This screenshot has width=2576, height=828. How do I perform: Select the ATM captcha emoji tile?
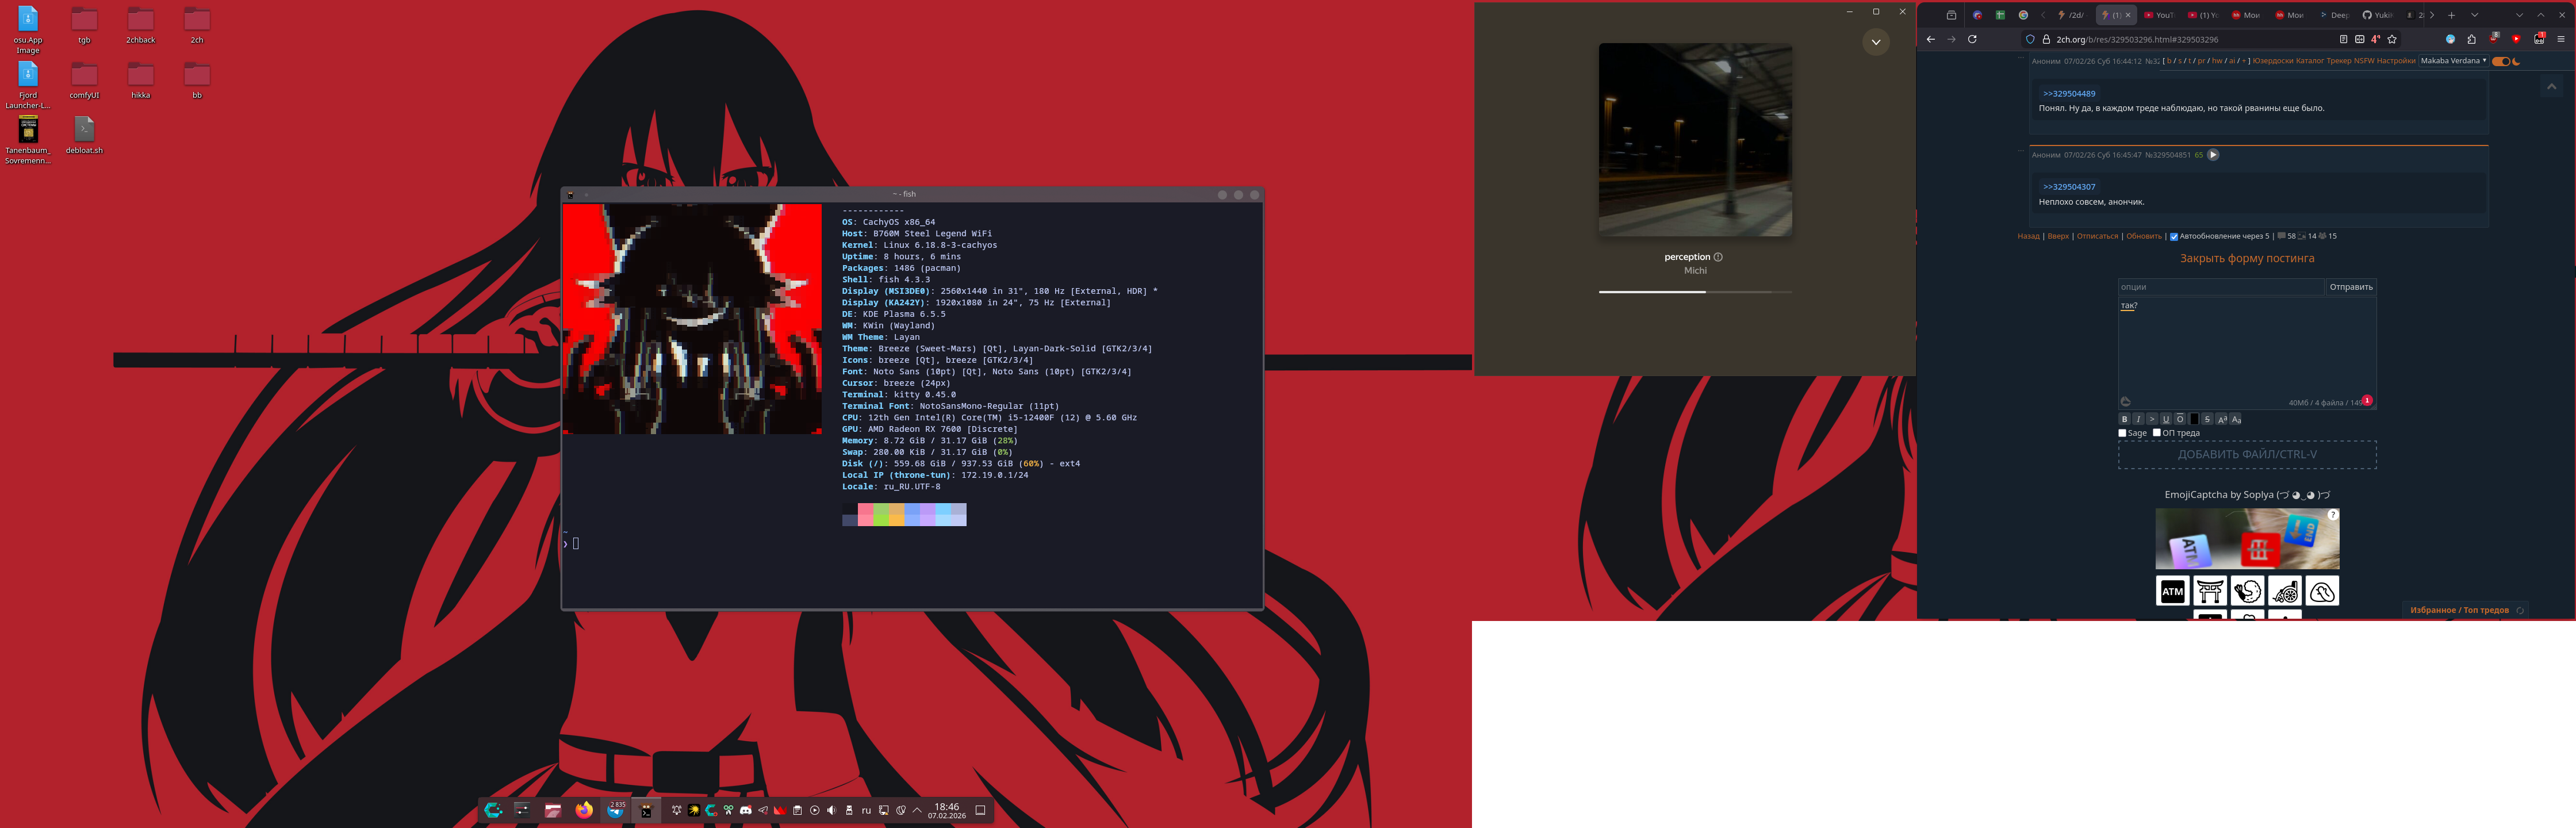(2172, 591)
